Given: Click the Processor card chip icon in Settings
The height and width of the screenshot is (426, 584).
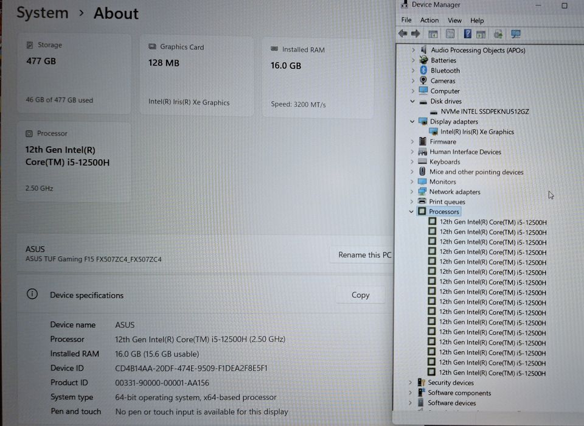Looking at the screenshot, I should tap(29, 133).
